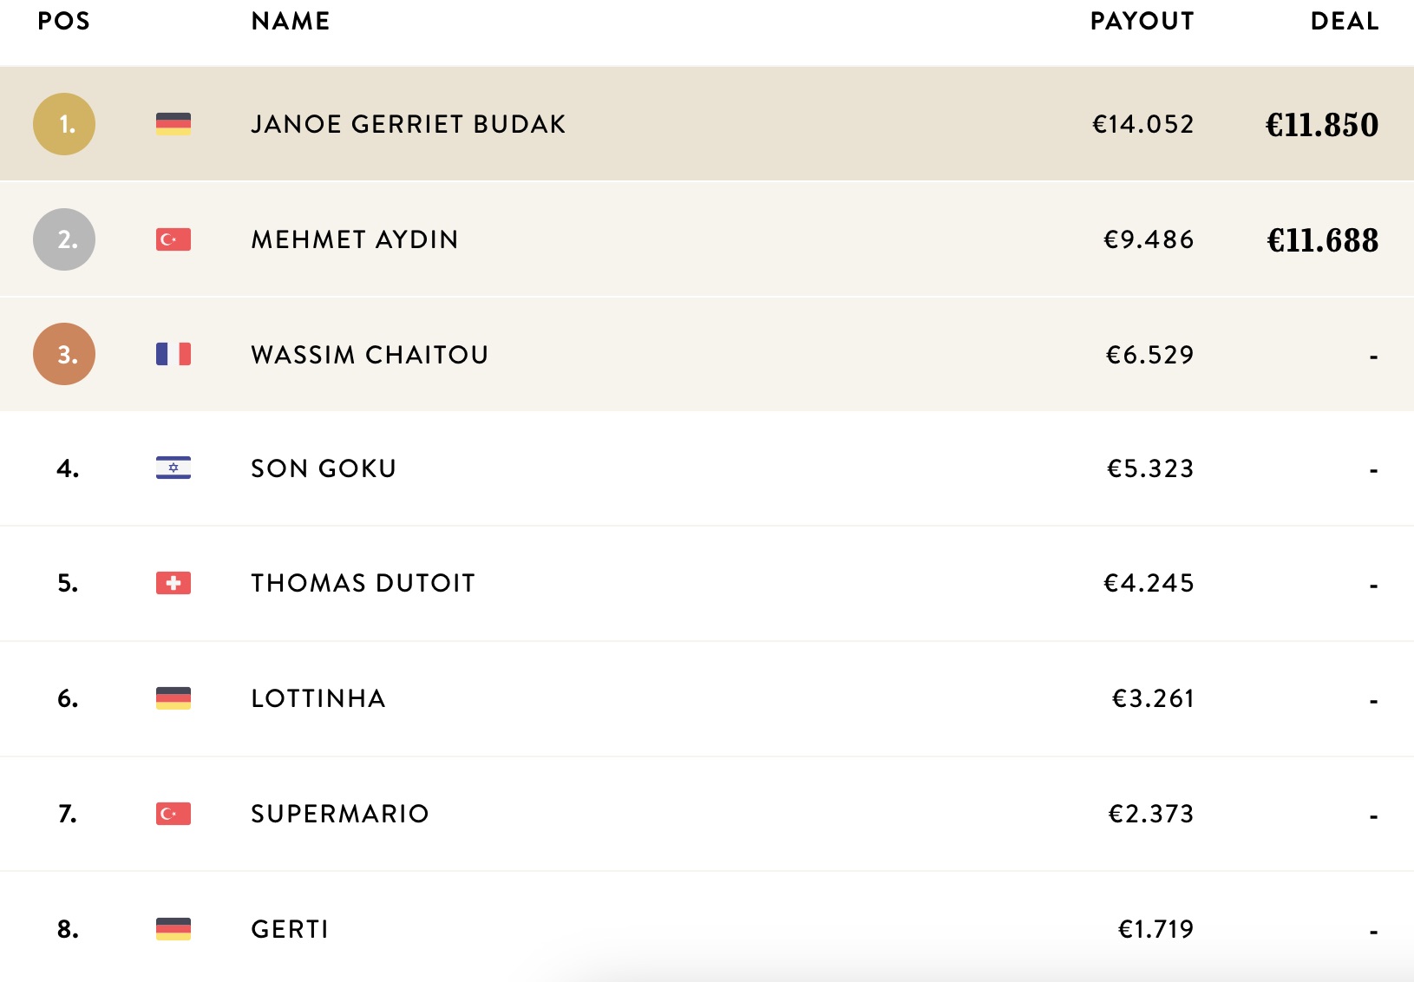The image size is (1414, 982).
Task: Click the POS column header
Action: click(x=64, y=21)
